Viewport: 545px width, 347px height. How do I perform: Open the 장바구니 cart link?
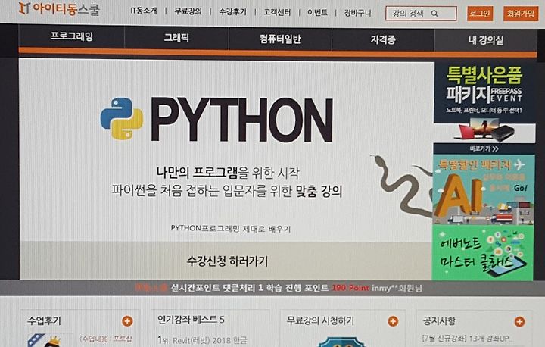(x=357, y=13)
